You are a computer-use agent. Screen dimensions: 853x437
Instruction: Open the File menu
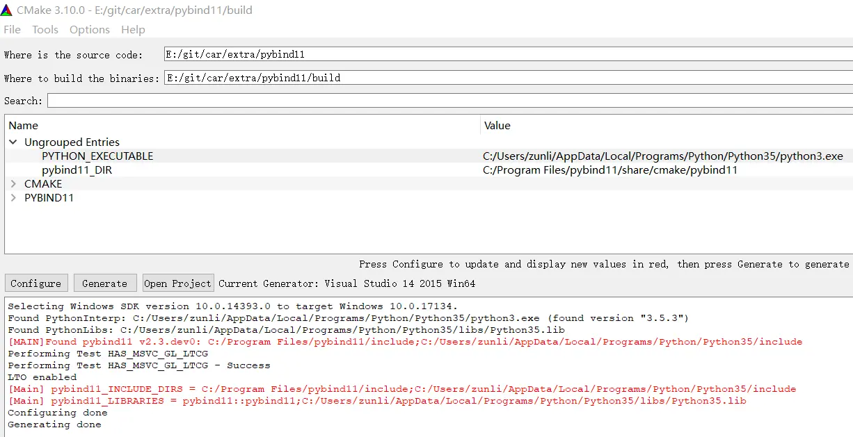pyautogui.click(x=11, y=29)
